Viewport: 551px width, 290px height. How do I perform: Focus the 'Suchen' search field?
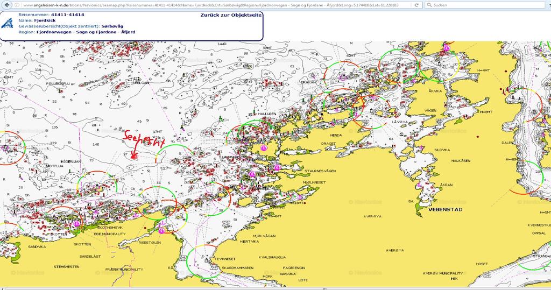[x=484, y=4]
